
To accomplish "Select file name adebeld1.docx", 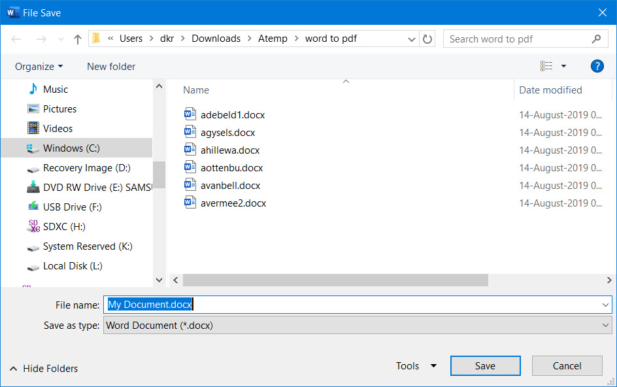I will pyautogui.click(x=233, y=115).
